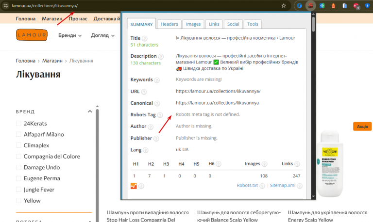This screenshot has width=373, height=222.
Task: Click the help icon beside URL label
Action: (x=144, y=92)
